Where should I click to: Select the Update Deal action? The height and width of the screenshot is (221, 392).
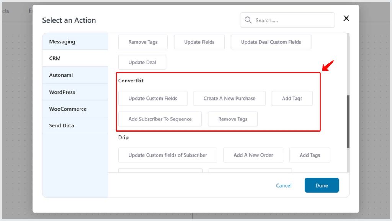(x=142, y=63)
